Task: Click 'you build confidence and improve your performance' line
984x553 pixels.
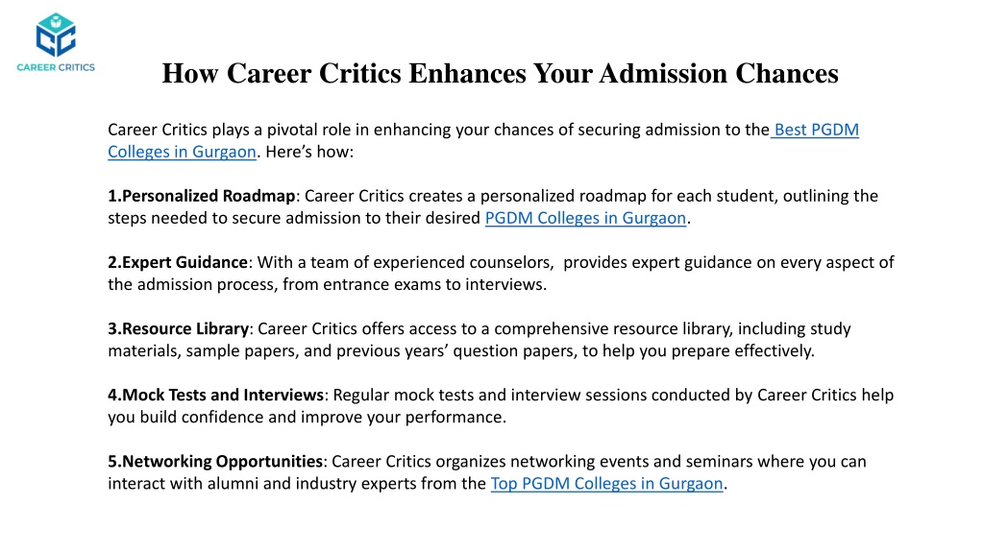Action: pos(307,418)
